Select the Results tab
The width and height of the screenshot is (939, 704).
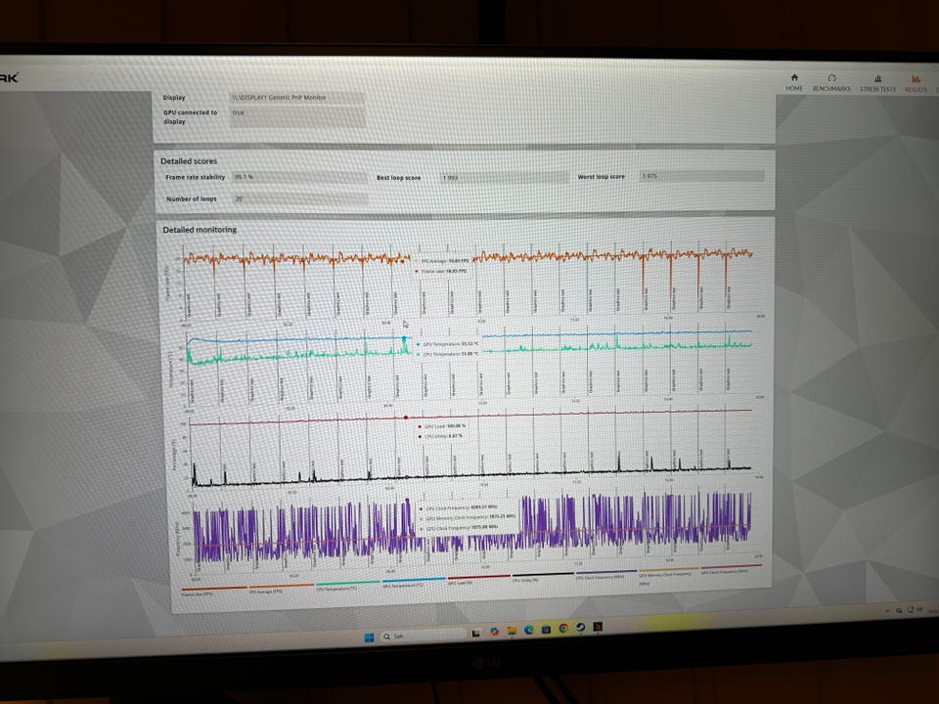pyautogui.click(x=916, y=84)
